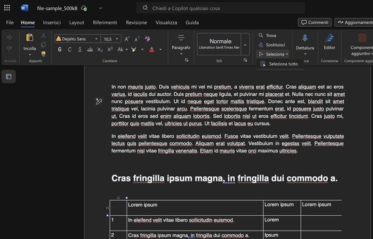Expand the Incolla paste options arrow

coord(29,55)
